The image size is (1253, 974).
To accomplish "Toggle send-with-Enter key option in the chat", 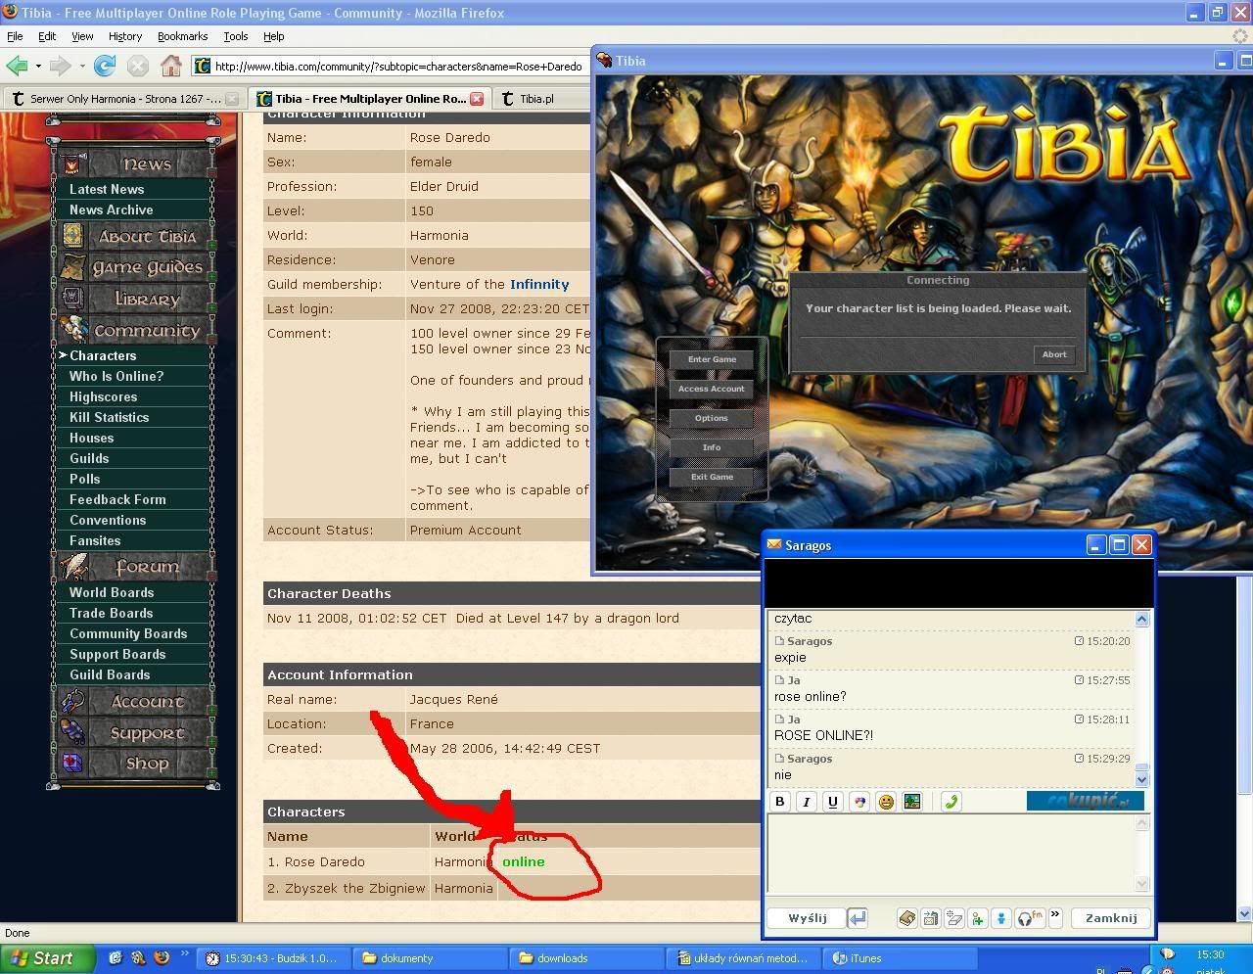I will pyautogui.click(x=858, y=917).
